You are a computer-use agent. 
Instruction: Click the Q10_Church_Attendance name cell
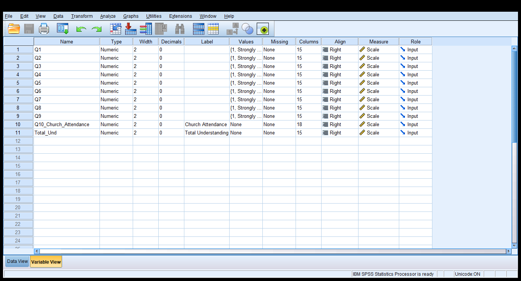coord(67,124)
